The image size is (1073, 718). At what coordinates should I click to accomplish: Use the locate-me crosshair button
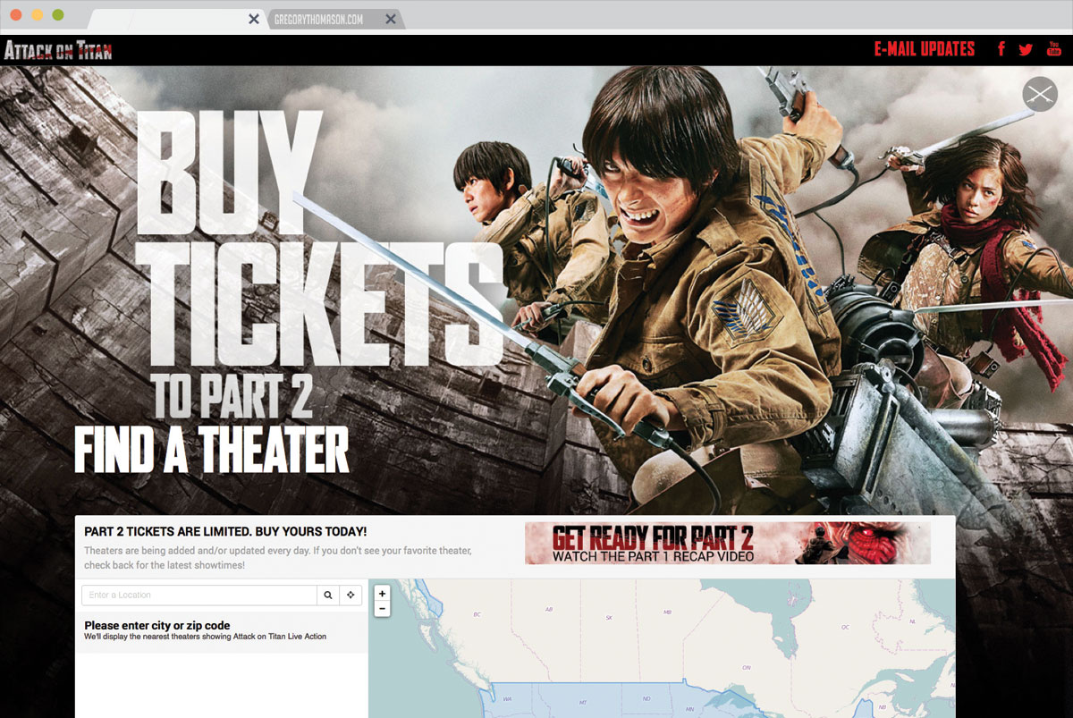tap(351, 595)
